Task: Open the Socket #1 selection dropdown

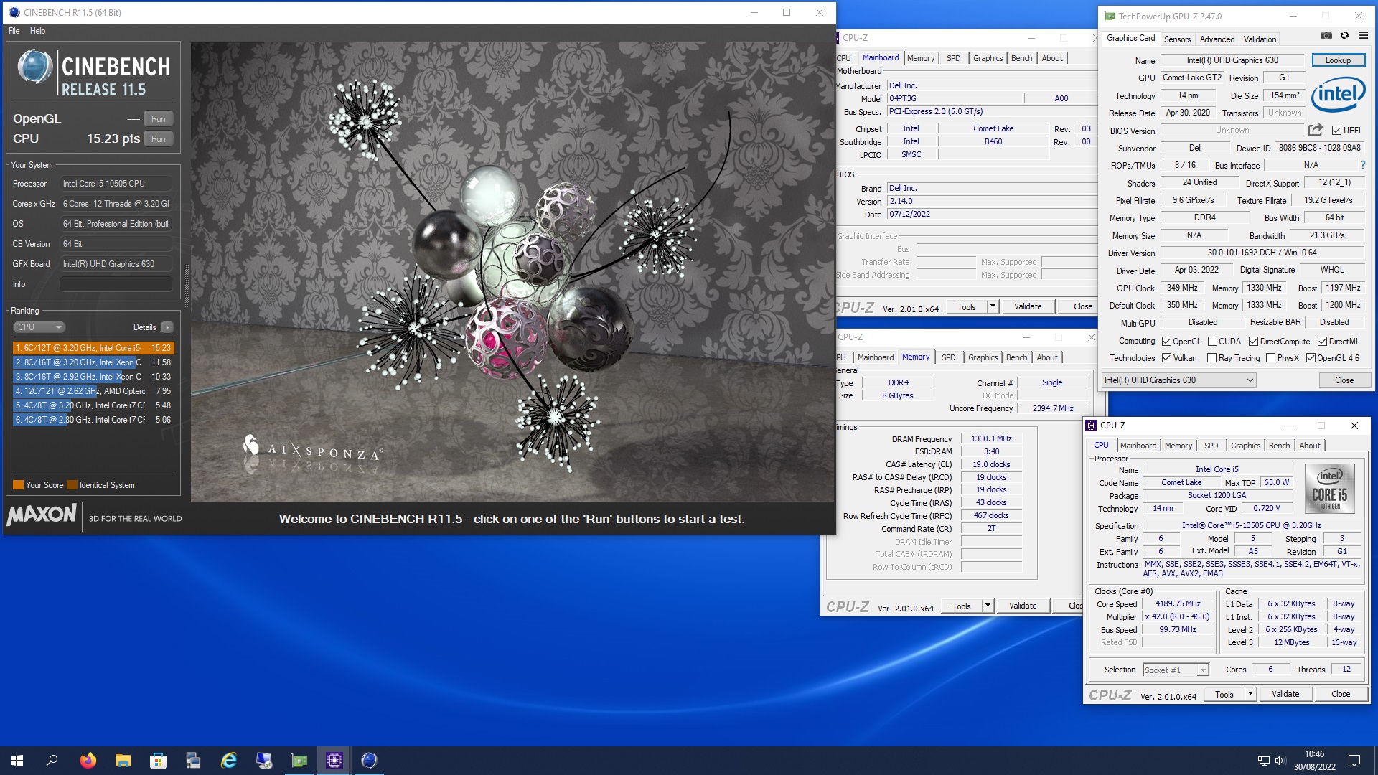Action: tap(1176, 670)
